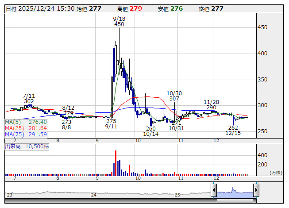Click the tallest red volume bar
Image resolution: width=289 pixels, height=208 pixels.
click(x=116, y=163)
